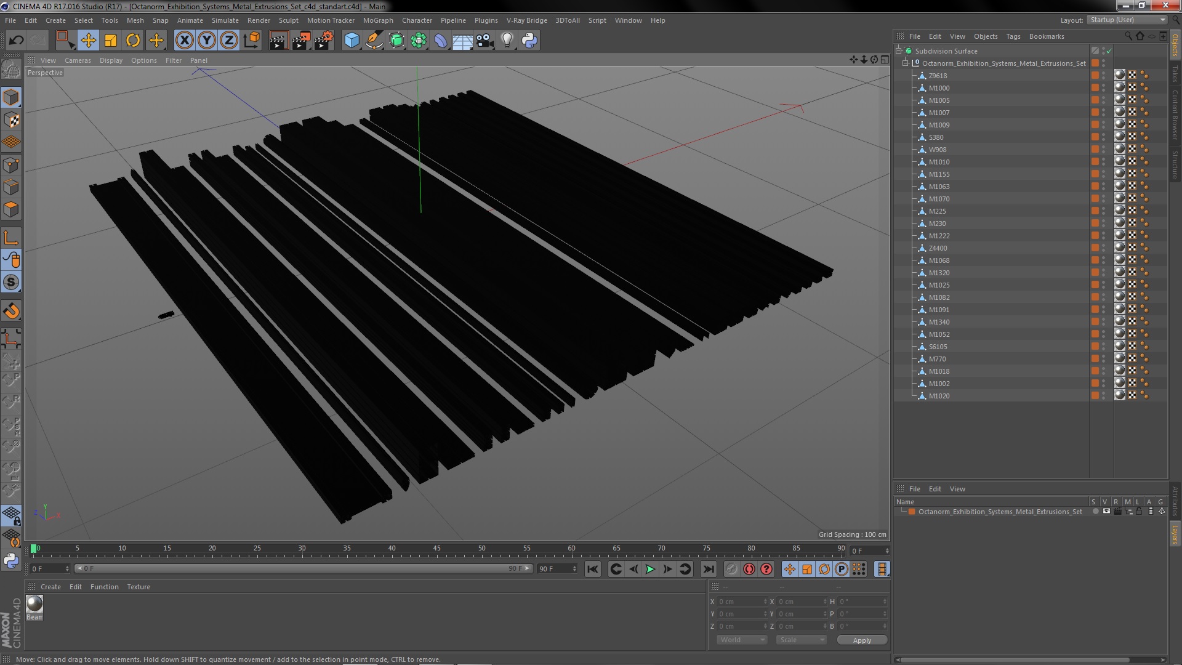
Task: Select the M1020 object
Action: (939, 396)
